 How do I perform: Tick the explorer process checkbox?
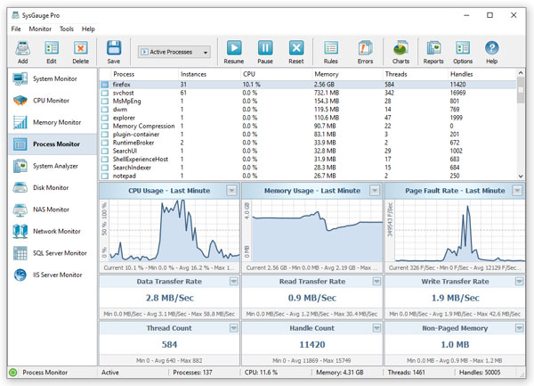coord(104,118)
